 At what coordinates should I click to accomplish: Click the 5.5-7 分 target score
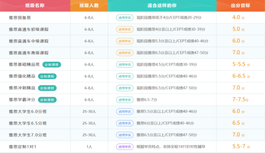241,147
